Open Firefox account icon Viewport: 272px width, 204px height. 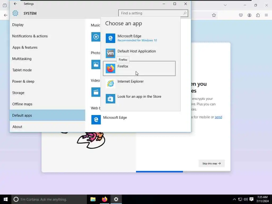click(249, 15)
